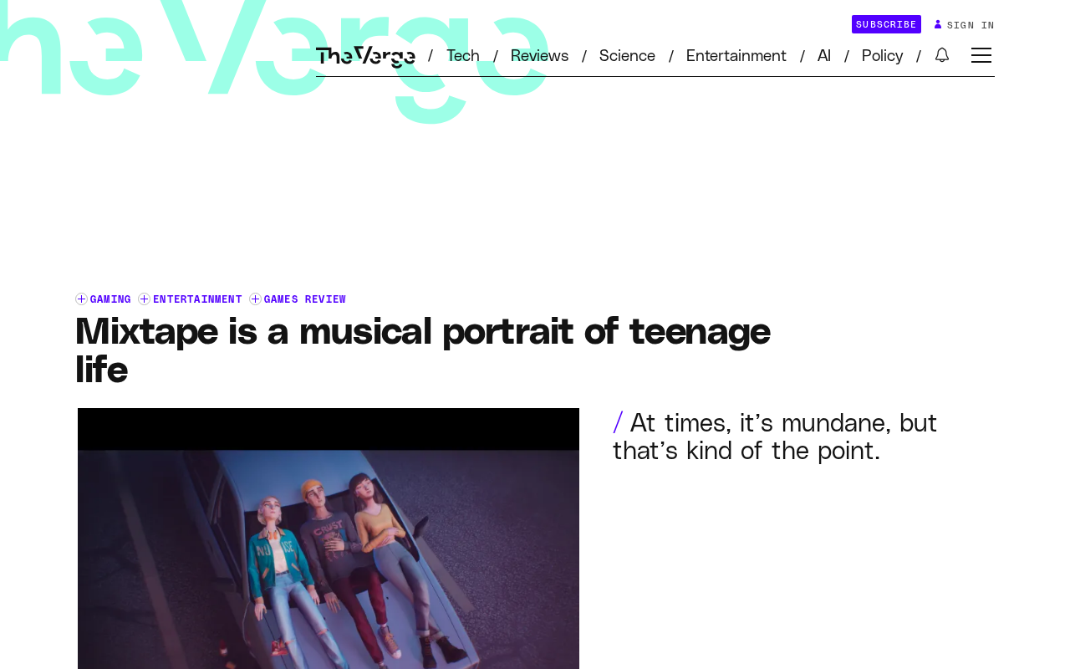Follow Entertainment topic plus icon
The image size is (1070, 669).
click(144, 299)
